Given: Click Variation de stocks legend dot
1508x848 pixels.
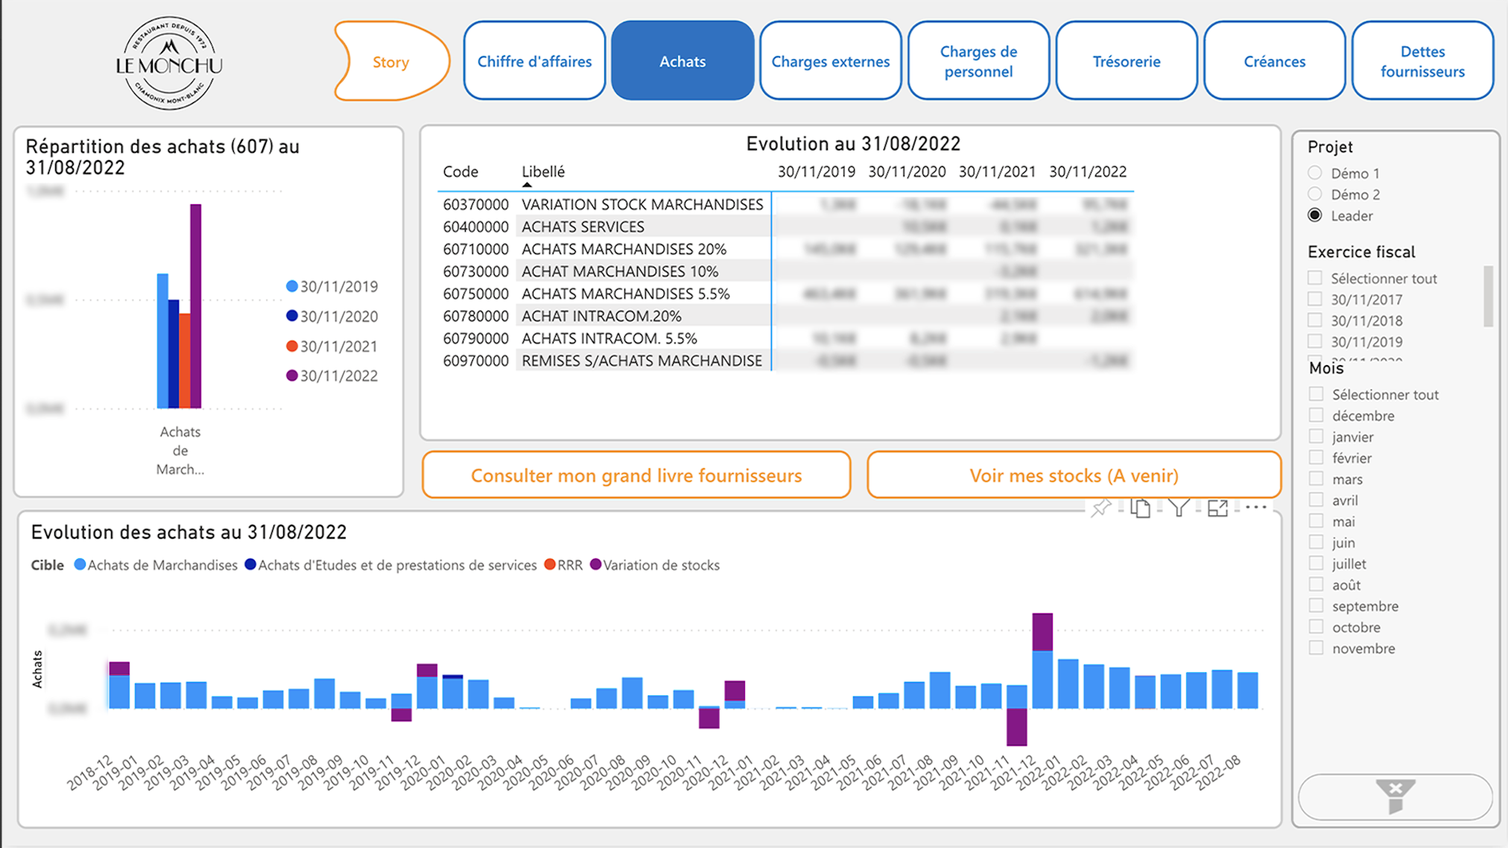Looking at the screenshot, I should [x=595, y=564].
